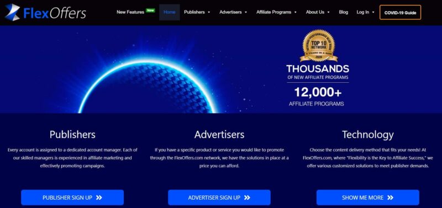This screenshot has height=208, width=442.
Task: Open the New Features menu item
Action: click(x=130, y=12)
